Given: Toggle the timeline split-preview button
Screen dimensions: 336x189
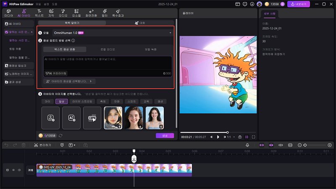Looking at the screenshot, I should 281,145.
